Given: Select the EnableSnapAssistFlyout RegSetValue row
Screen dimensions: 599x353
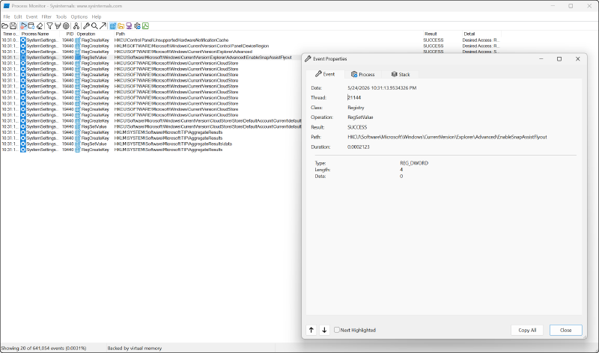Looking at the screenshot, I should 151,58.
